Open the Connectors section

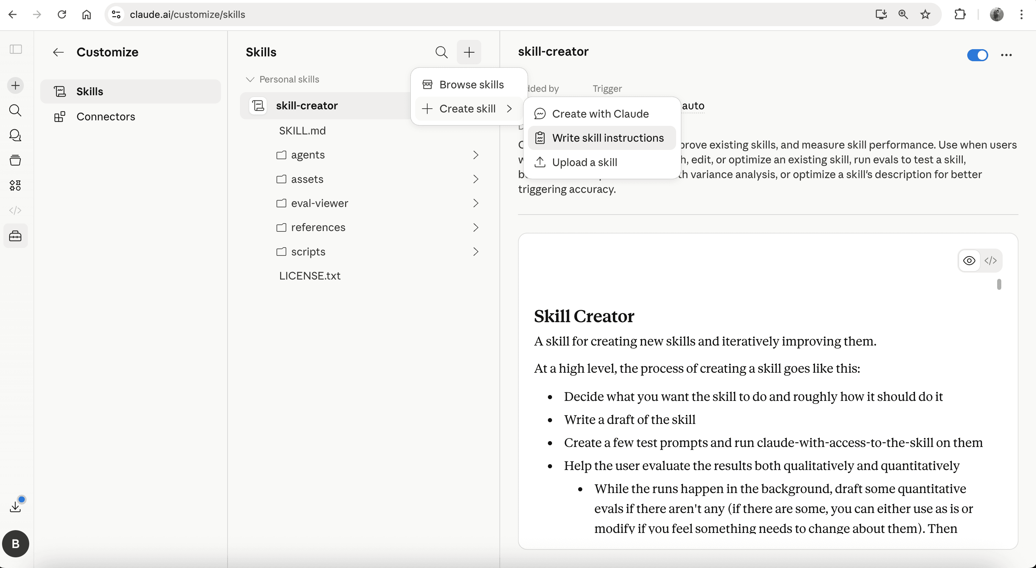click(131, 117)
